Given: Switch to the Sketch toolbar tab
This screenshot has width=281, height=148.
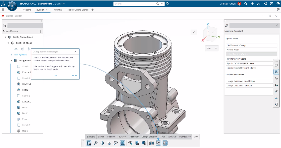Looking at the screenshot, I should click(x=101, y=136).
